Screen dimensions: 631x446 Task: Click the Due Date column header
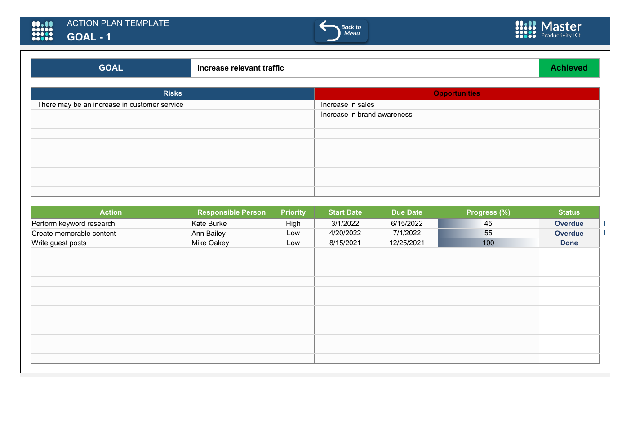(407, 212)
